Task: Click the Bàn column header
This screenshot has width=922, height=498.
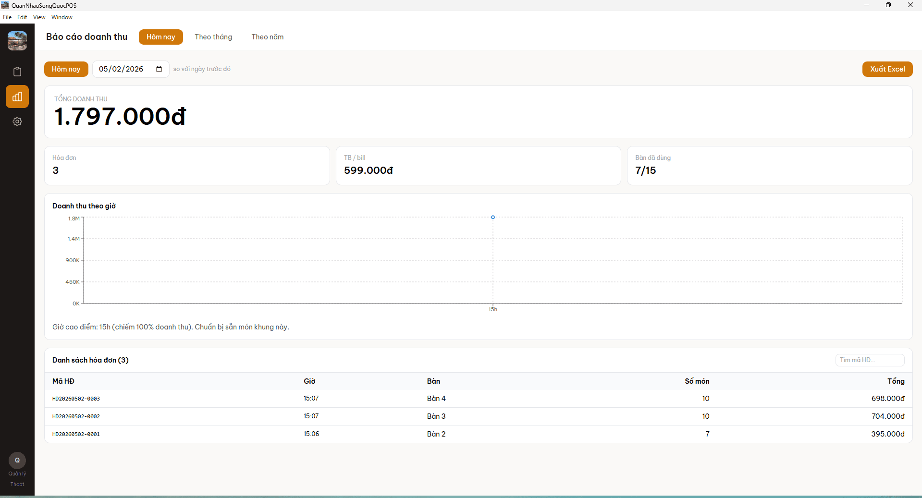Action: pos(433,381)
